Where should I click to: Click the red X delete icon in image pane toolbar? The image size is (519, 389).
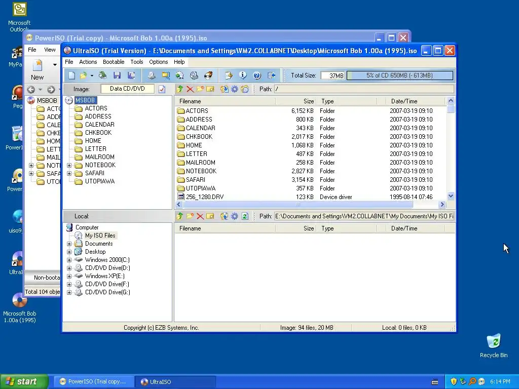click(190, 89)
